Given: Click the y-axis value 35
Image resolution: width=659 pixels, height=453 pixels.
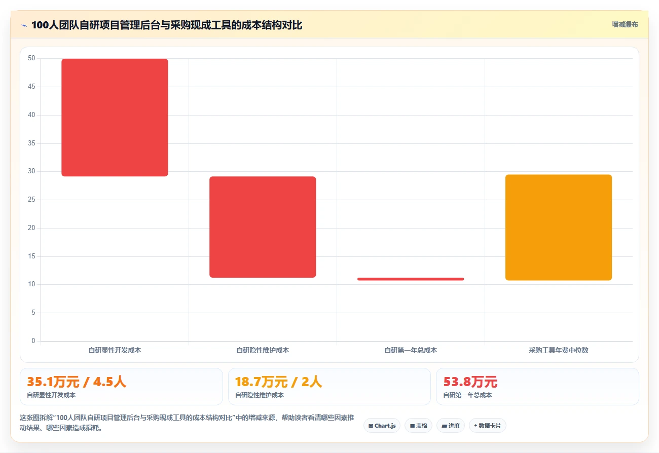Looking at the screenshot, I should pos(31,143).
